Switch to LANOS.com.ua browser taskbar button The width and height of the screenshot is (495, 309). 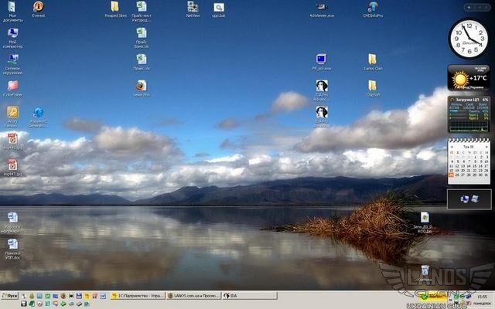pyautogui.click(x=193, y=296)
